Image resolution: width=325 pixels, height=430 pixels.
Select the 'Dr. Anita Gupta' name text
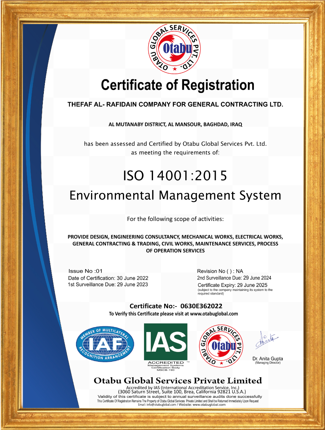(x=268, y=358)
